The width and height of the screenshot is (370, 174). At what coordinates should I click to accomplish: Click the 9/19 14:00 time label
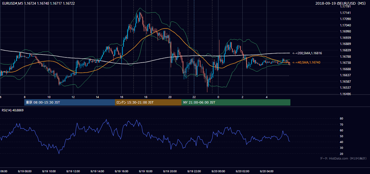click(x=97, y=171)
